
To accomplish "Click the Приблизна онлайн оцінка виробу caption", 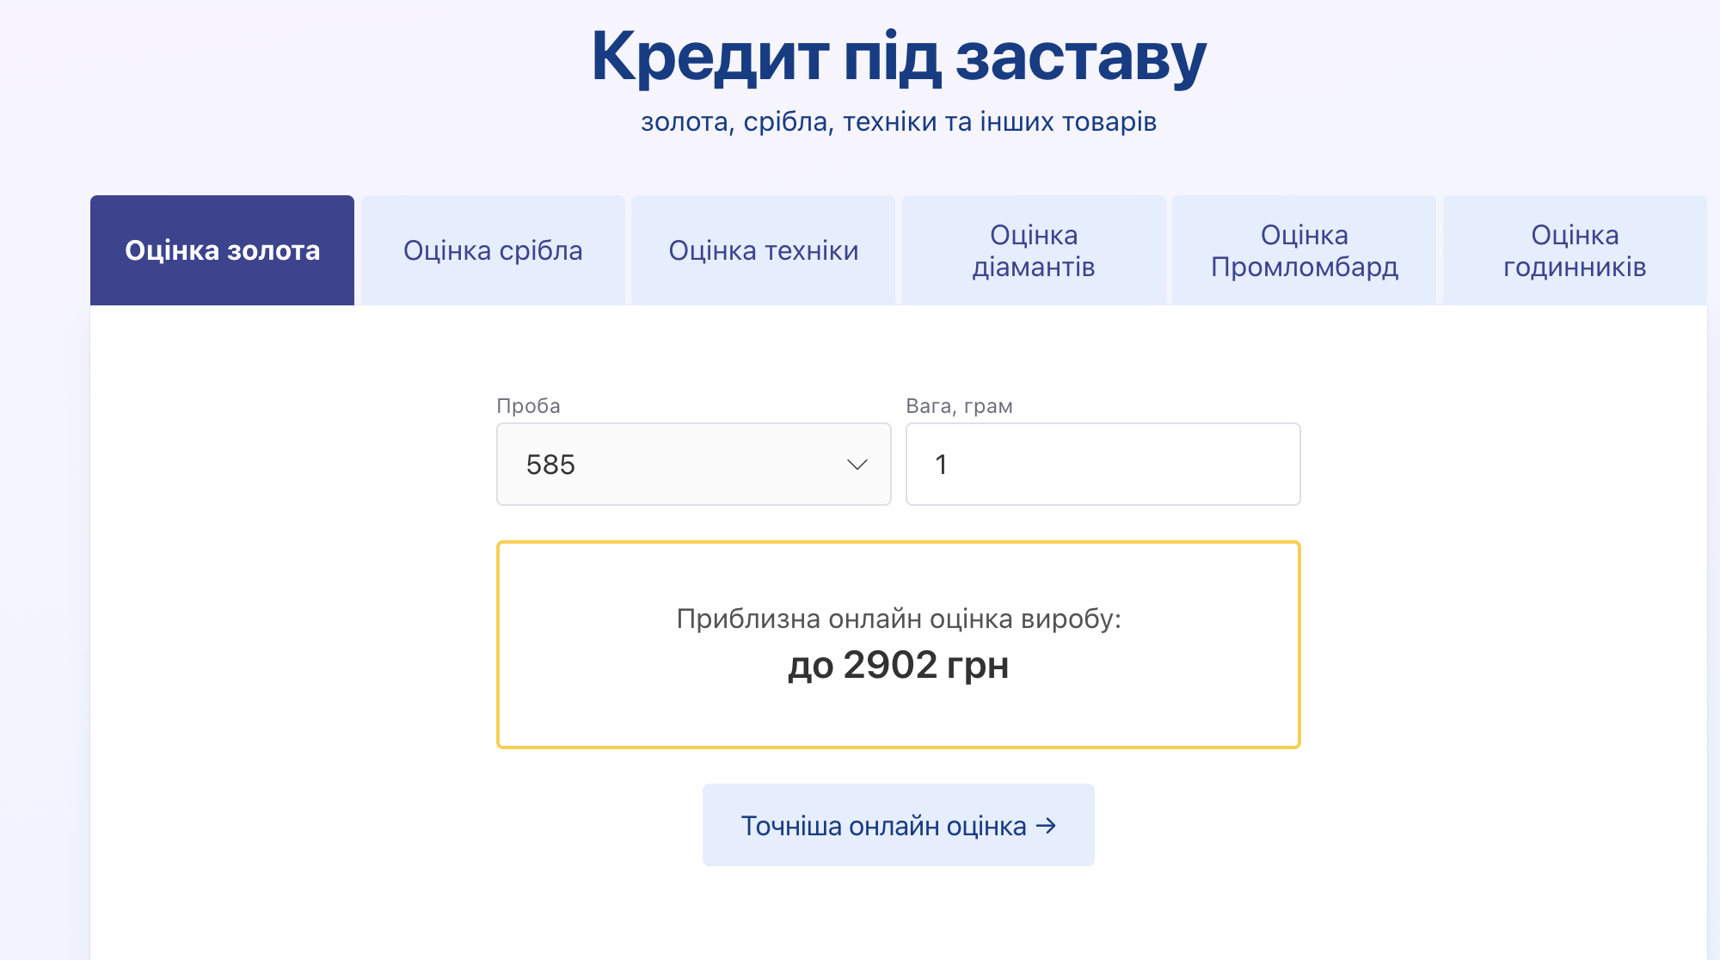I will (x=898, y=618).
